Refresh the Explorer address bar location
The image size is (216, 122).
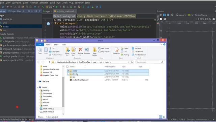click(x=132, y=62)
